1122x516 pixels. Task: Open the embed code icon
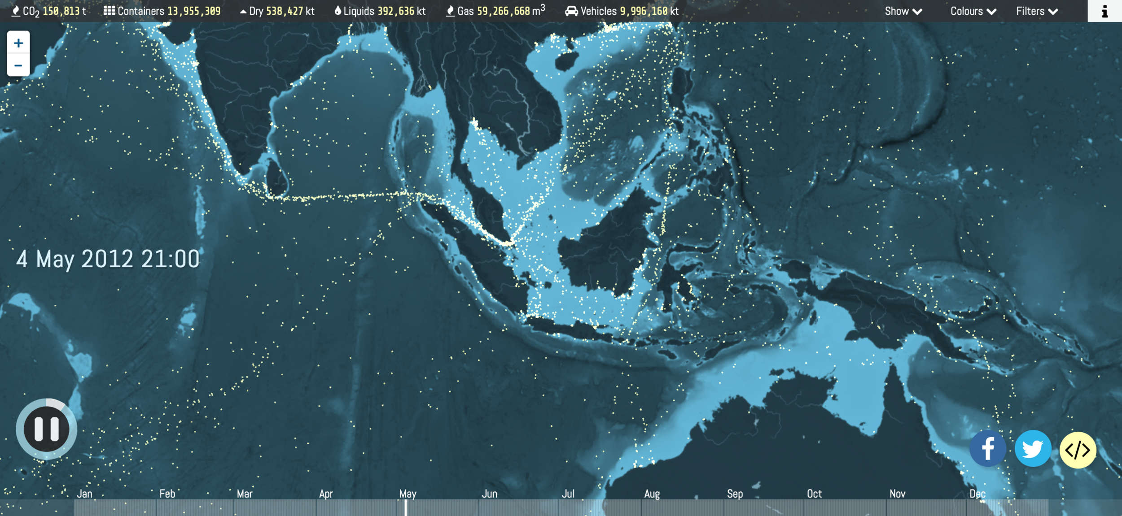pyautogui.click(x=1078, y=450)
